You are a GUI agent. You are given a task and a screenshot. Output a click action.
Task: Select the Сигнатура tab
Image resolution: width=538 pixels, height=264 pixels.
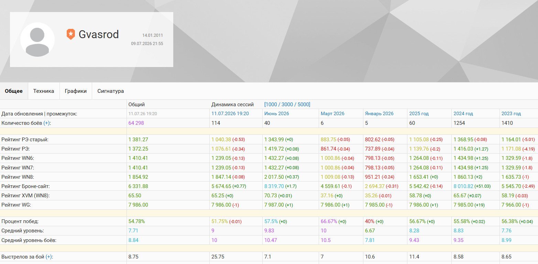point(111,91)
